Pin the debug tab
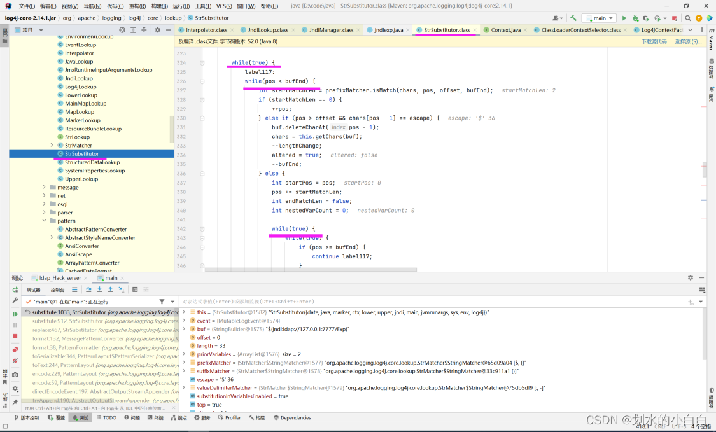Screen dimensions: 716x432 coord(15,402)
